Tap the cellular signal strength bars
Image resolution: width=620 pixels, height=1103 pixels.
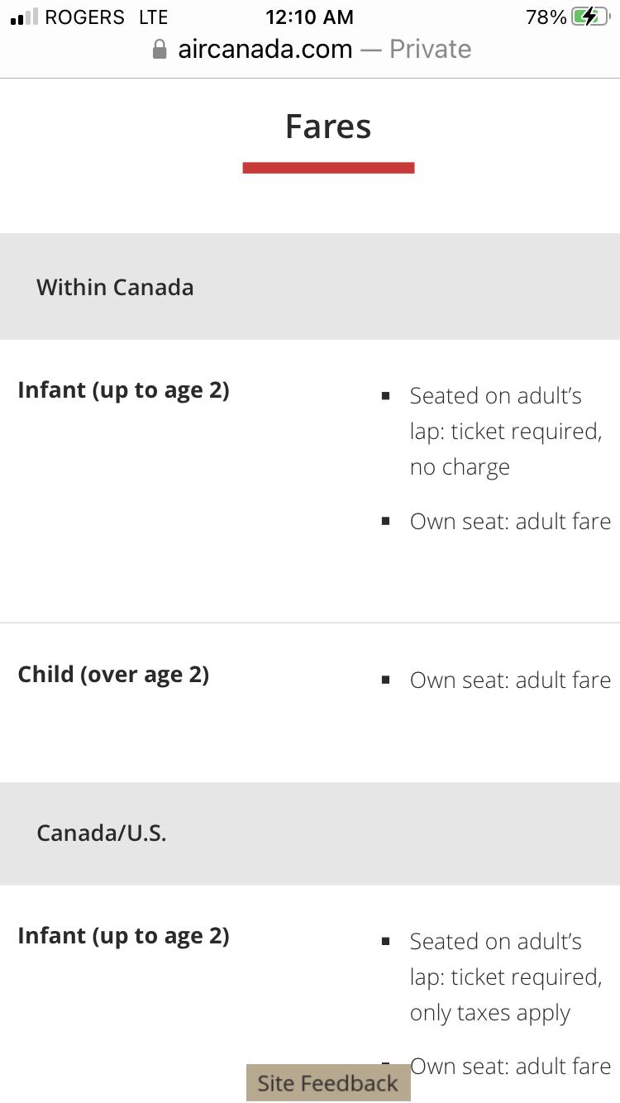[24, 17]
